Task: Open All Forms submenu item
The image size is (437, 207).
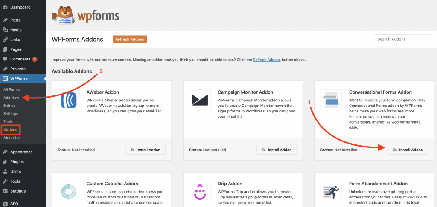Action: tap(12, 89)
